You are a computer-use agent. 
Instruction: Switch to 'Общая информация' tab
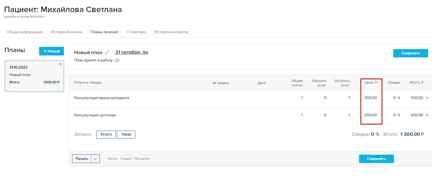click(x=24, y=32)
